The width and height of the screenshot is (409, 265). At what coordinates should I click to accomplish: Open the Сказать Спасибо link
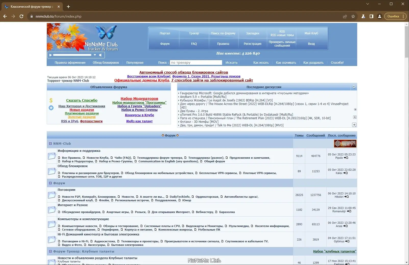82,100
